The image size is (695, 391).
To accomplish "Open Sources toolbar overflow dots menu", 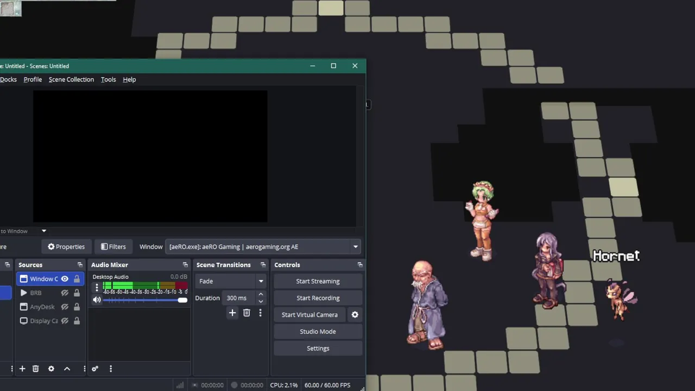I will click(84, 369).
